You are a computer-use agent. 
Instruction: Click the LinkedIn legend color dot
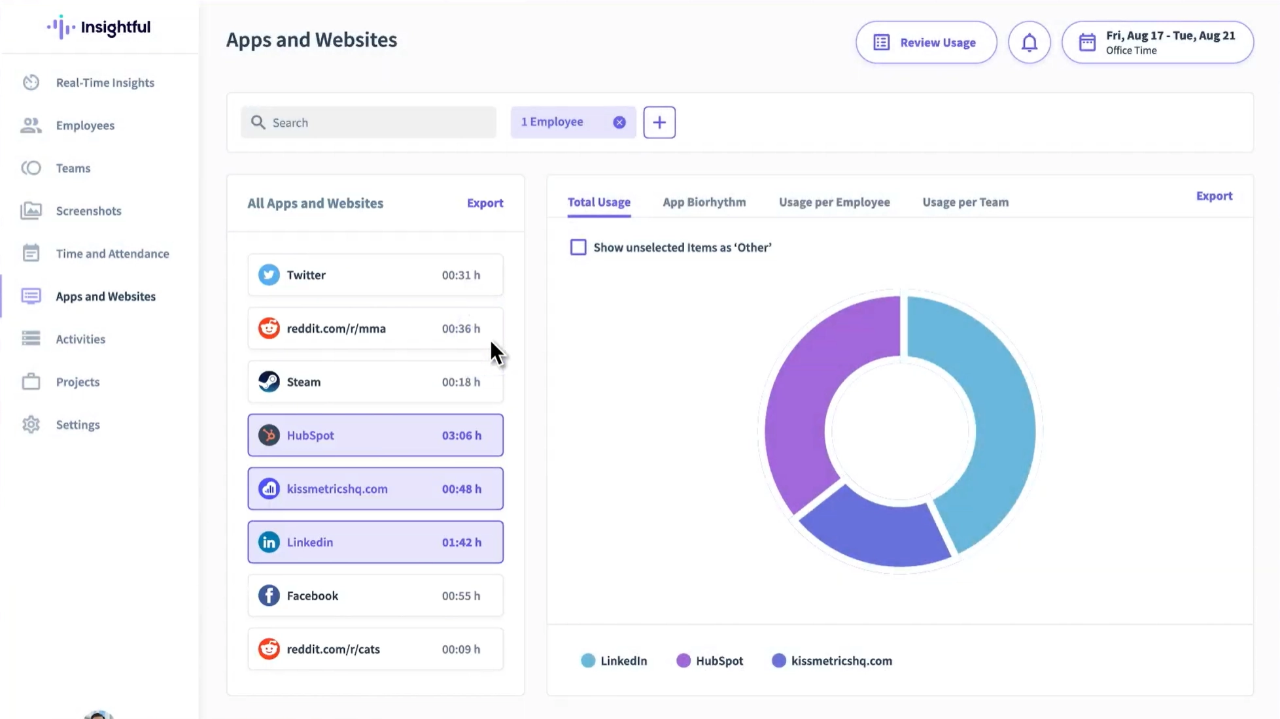587,661
